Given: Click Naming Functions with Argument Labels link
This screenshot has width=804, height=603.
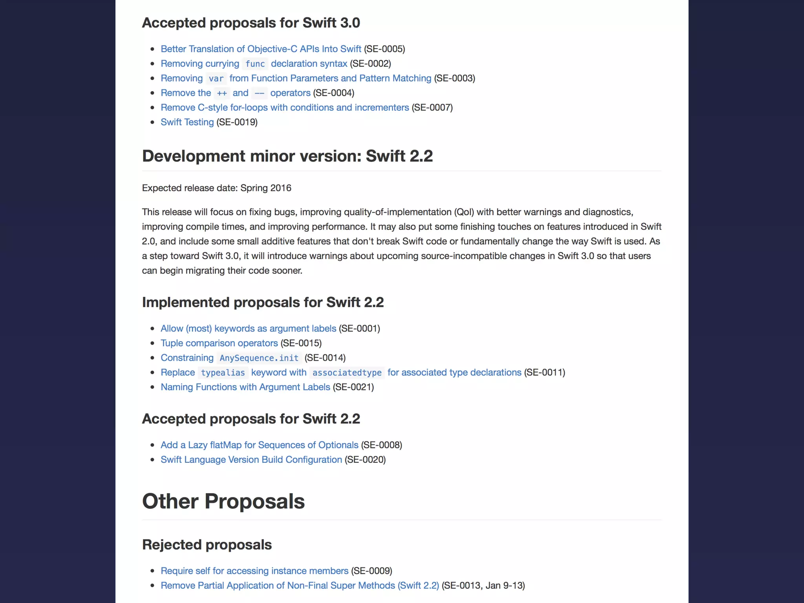Looking at the screenshot, I should tap(245, 387).
